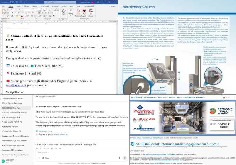Click the Text Effects blue A icon
The image size is (236, 165).
[x=12, y=16]
